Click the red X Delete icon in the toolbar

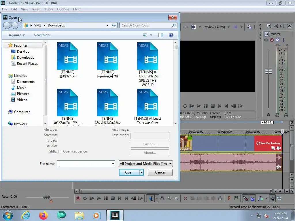click(185, 198)
